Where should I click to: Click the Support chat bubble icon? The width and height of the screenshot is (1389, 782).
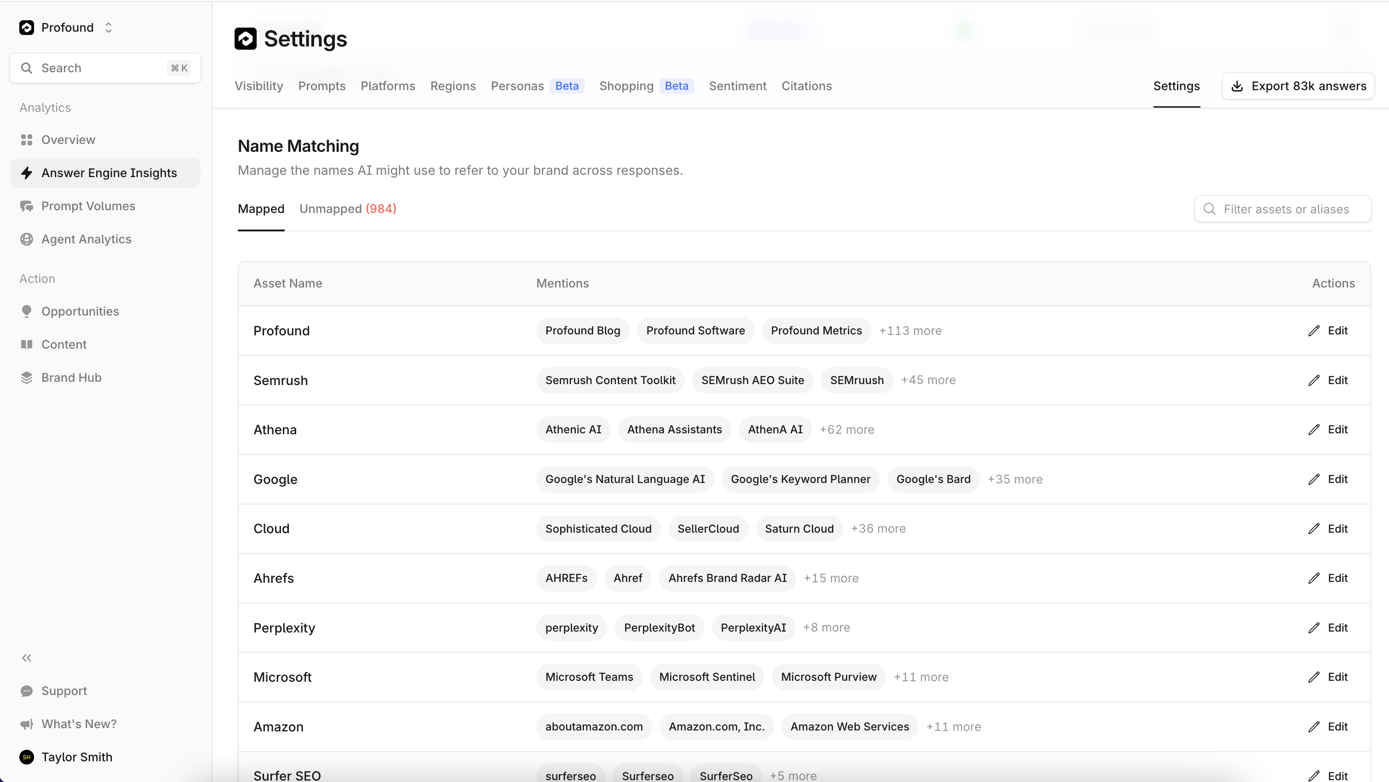(x=27, y=691)
